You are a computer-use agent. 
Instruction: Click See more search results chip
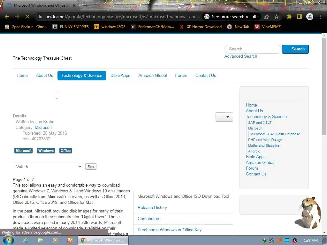(x=232, y=17)
